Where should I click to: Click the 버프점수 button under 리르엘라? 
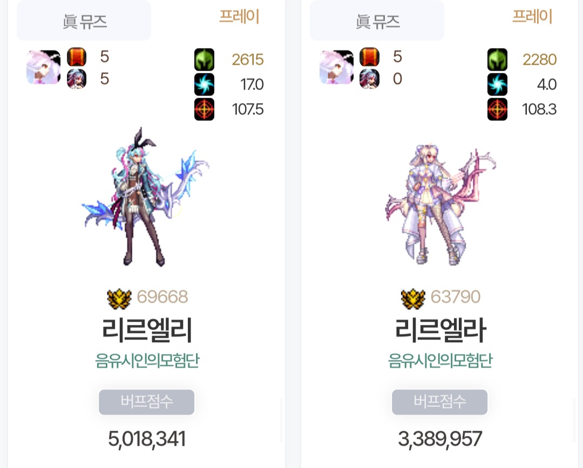pyautogui.click(x=439, y=402)
